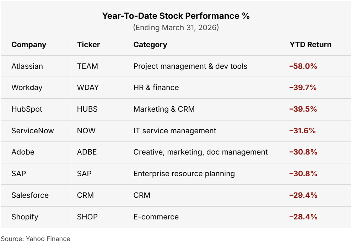351x246 pixels.
Task: Click the Ticker column header
Action: point(88,45)
